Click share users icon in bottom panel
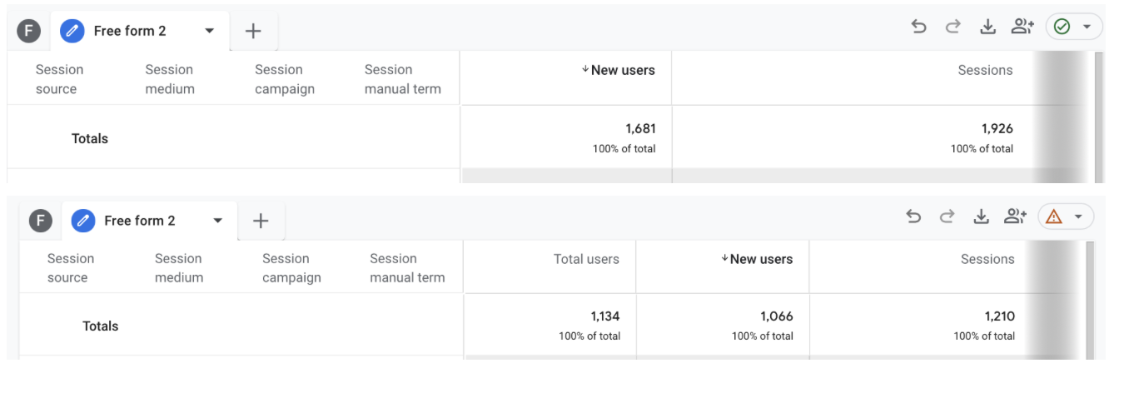The width and height of the screenshot is (1139, 393). point(1015,216)
